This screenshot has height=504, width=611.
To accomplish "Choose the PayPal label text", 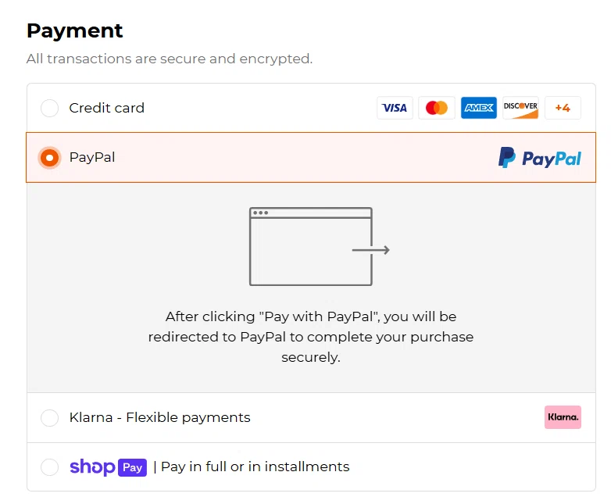I will (92, 158).
